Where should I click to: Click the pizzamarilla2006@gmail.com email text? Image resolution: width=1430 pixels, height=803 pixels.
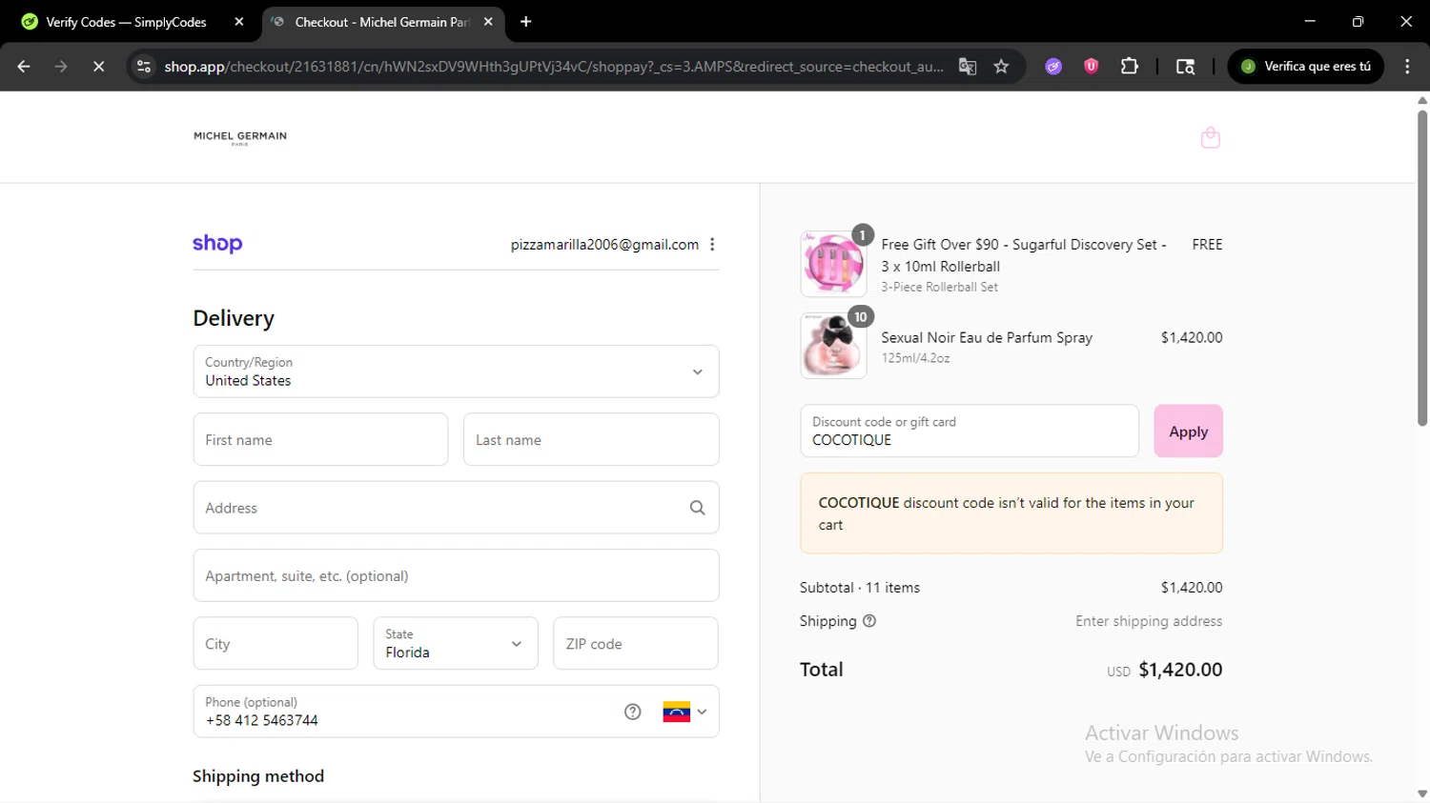[604, 245]
